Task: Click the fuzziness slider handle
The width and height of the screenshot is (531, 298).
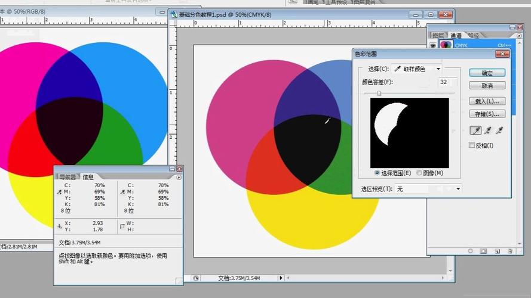Action: click(379, 93)
